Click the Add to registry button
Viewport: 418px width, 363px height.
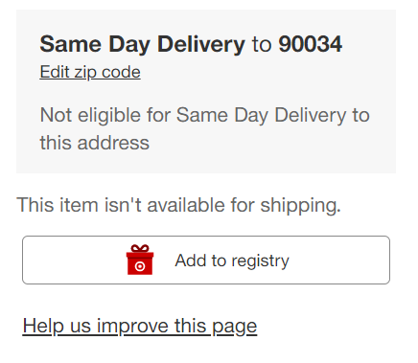[206, 261]
